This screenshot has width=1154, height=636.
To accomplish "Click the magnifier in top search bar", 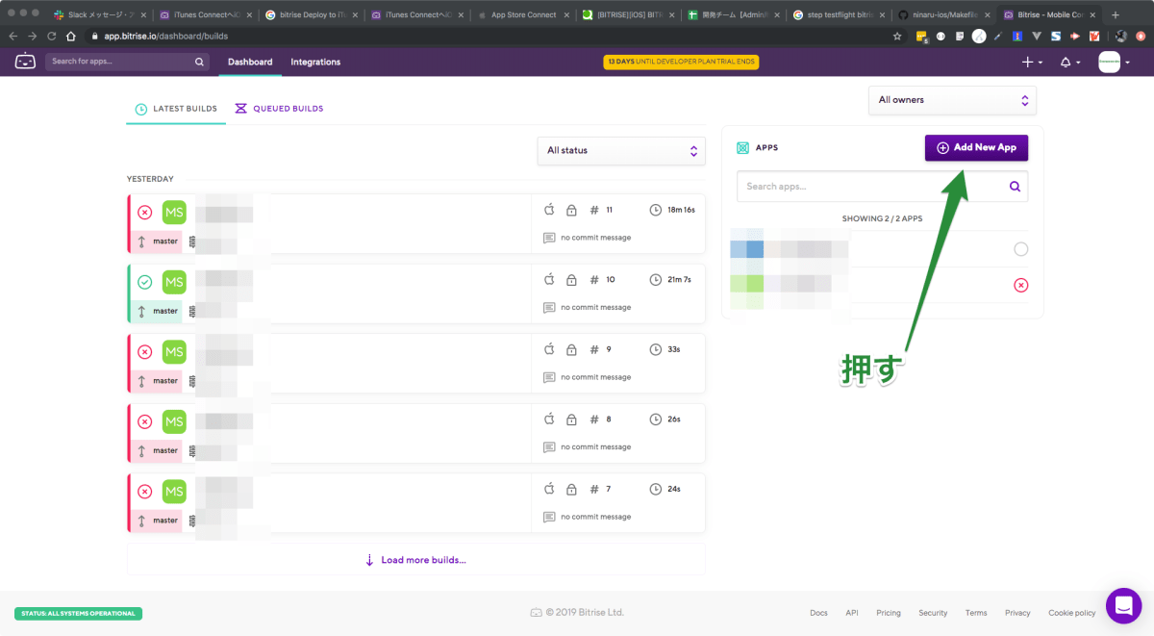I will (x=200, y=62).
